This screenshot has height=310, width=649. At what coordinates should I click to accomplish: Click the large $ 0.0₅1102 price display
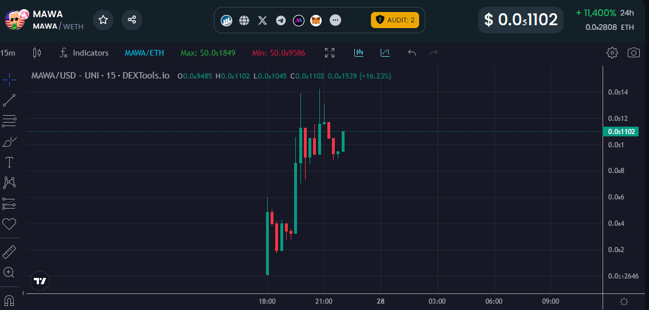pos(521,20)
